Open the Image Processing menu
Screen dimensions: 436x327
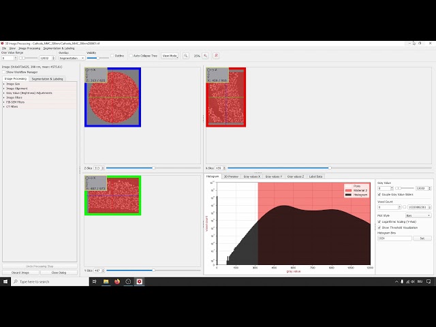point(29,48)
